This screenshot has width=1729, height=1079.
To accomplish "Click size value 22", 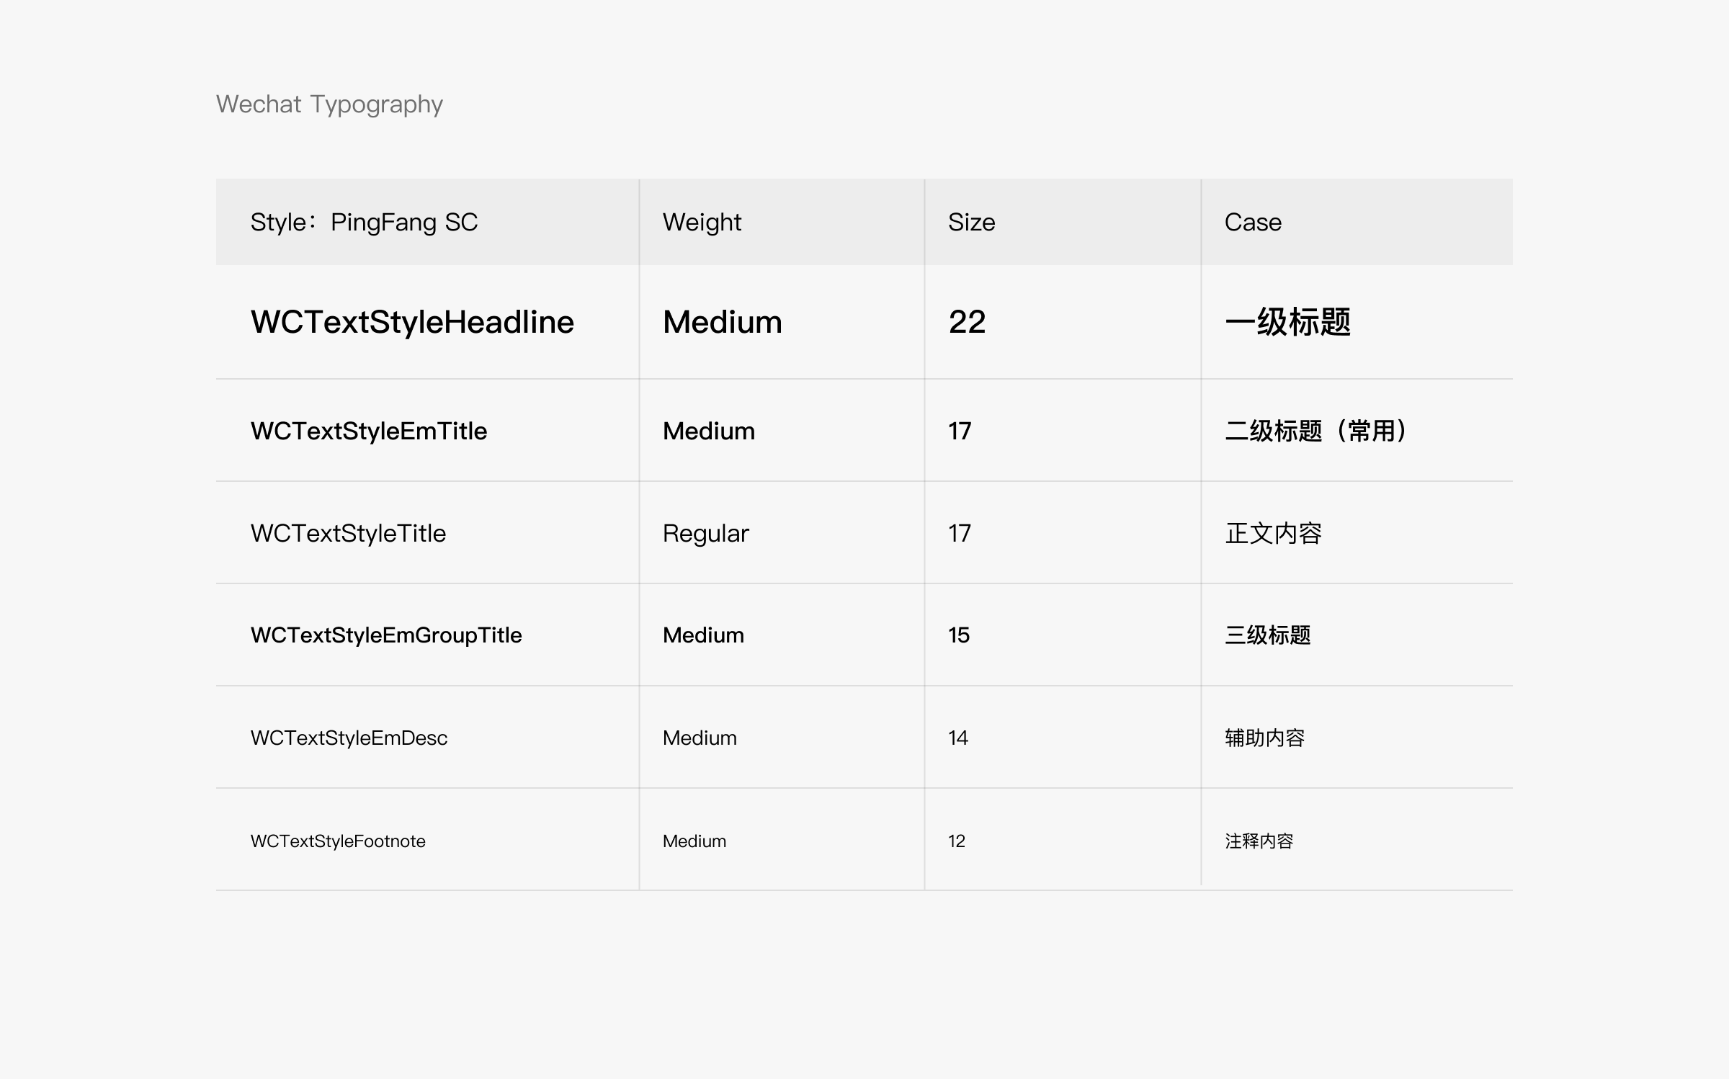I will click(x=967, y=322).
